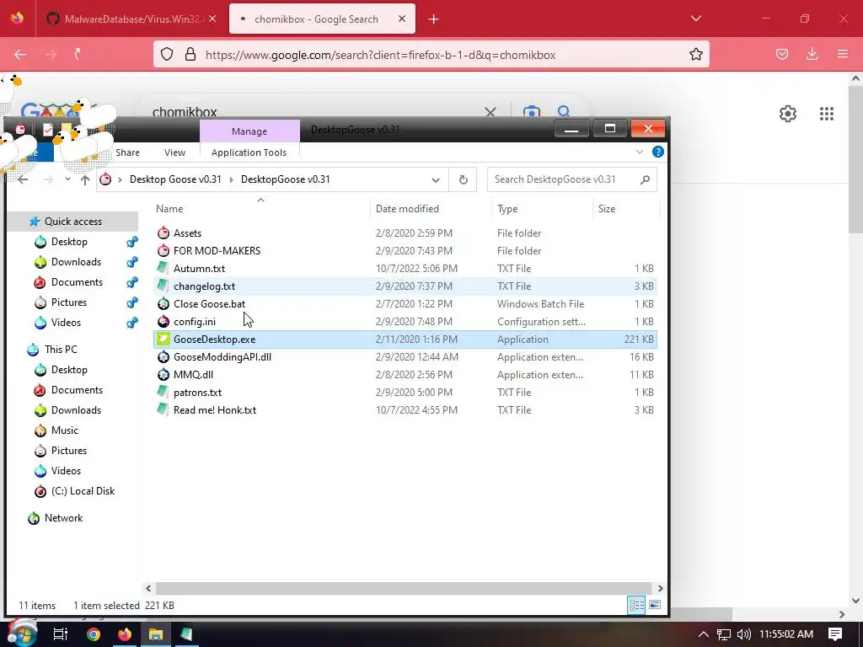This screenshot has height=647, width=863.
Task: Close the chomikbox Google Search tab
Action: (402, 19)
